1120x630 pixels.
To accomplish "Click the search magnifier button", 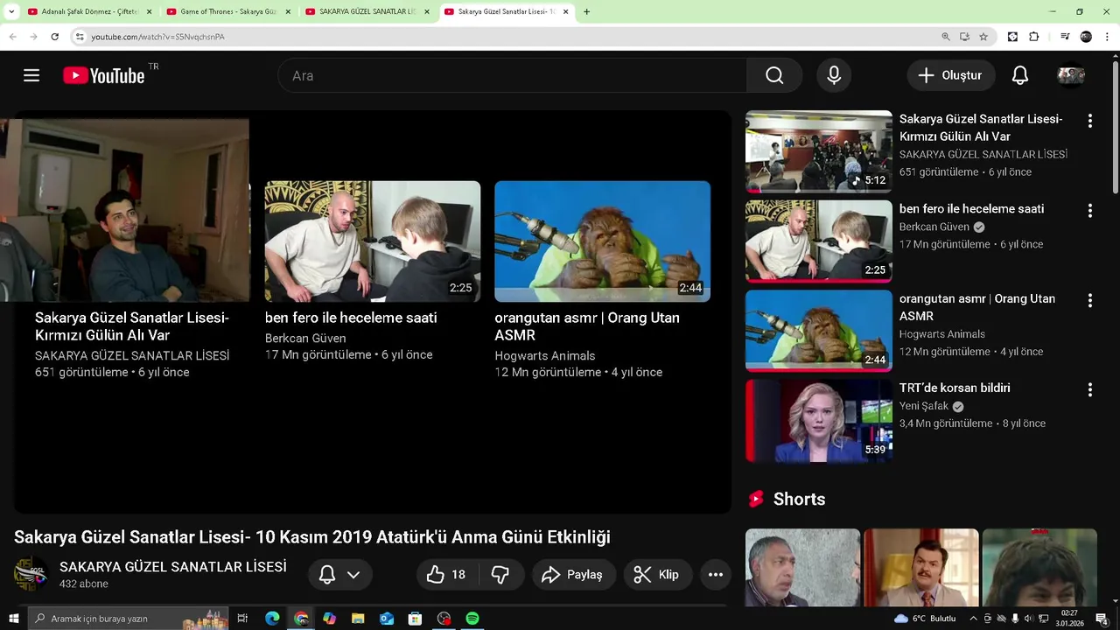I will 774,75.
